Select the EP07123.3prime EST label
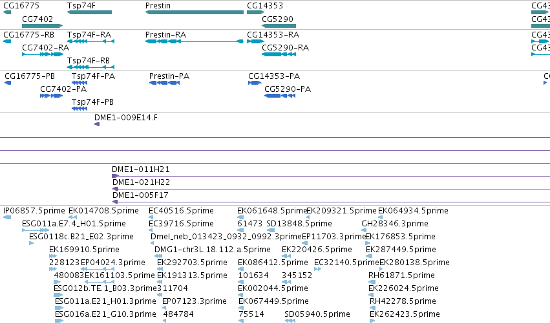This screenshot has width=550, height=324. tap(195, 301)
